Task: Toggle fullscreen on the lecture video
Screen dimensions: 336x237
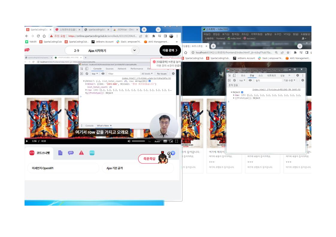Action: tap(177, 141)
